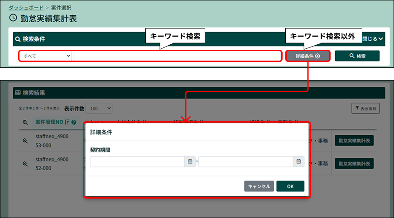Select the text 53-000 in first row
Image resolution: width=394 pixels, height=218 pixels.
click(43, 146)
